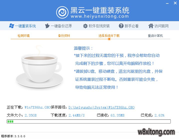This screenshot has height=139, width=179.
Task: Open the 一键重装系统 menu label
Action: pyautogui.click(x=25, y=26)
